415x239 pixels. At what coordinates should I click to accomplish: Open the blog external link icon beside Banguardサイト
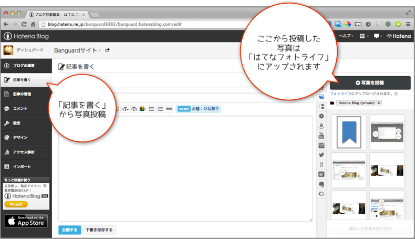click(107, 50)
